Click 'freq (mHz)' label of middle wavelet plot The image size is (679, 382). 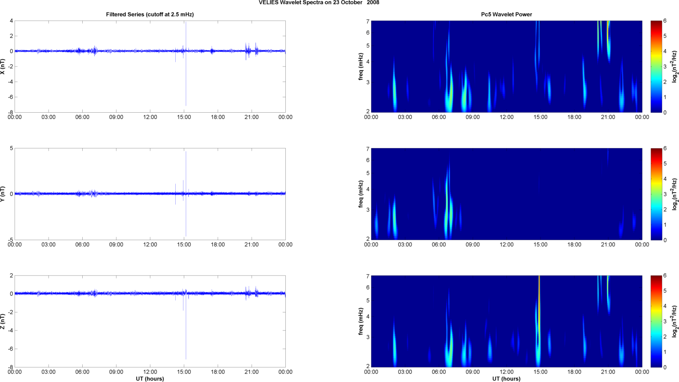[x=361, y=194]
